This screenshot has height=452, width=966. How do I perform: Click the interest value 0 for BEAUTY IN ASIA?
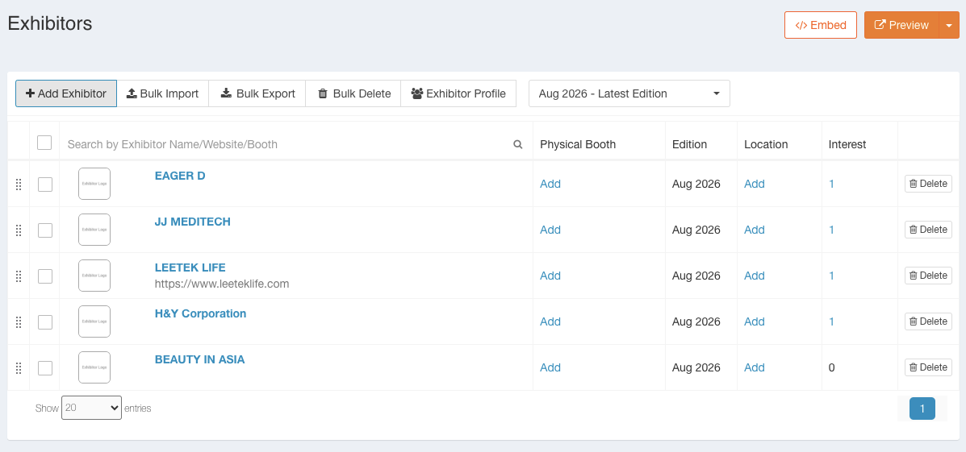point(832,367)
